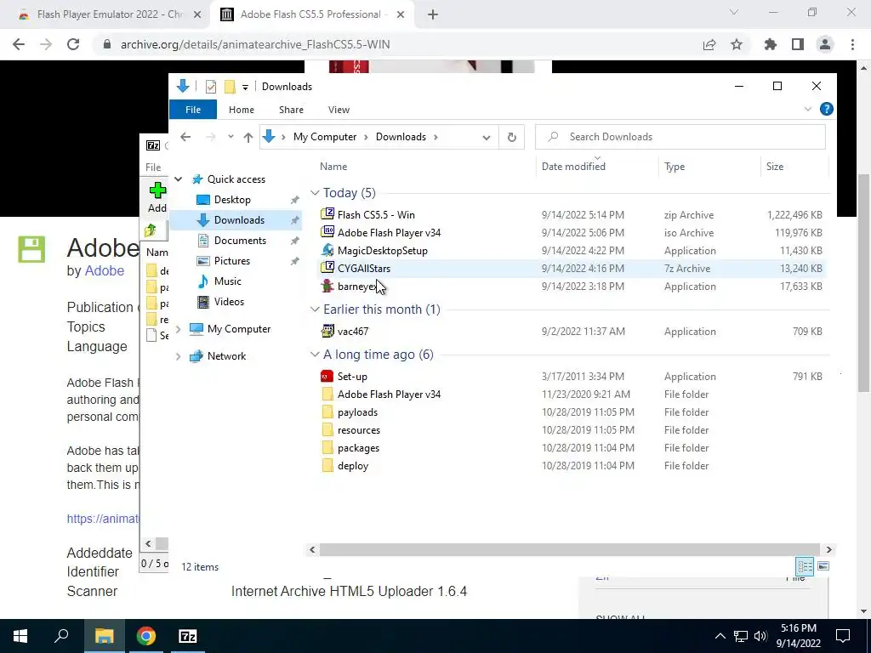Open Google Chrome from the taskbar
The image size is (871, 653).
click(x=146, y=636)
